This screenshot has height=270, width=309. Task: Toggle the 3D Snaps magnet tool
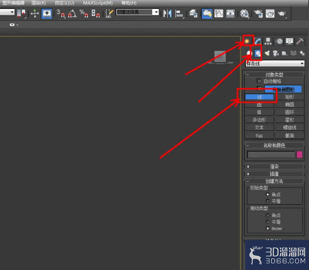[61, 14]
